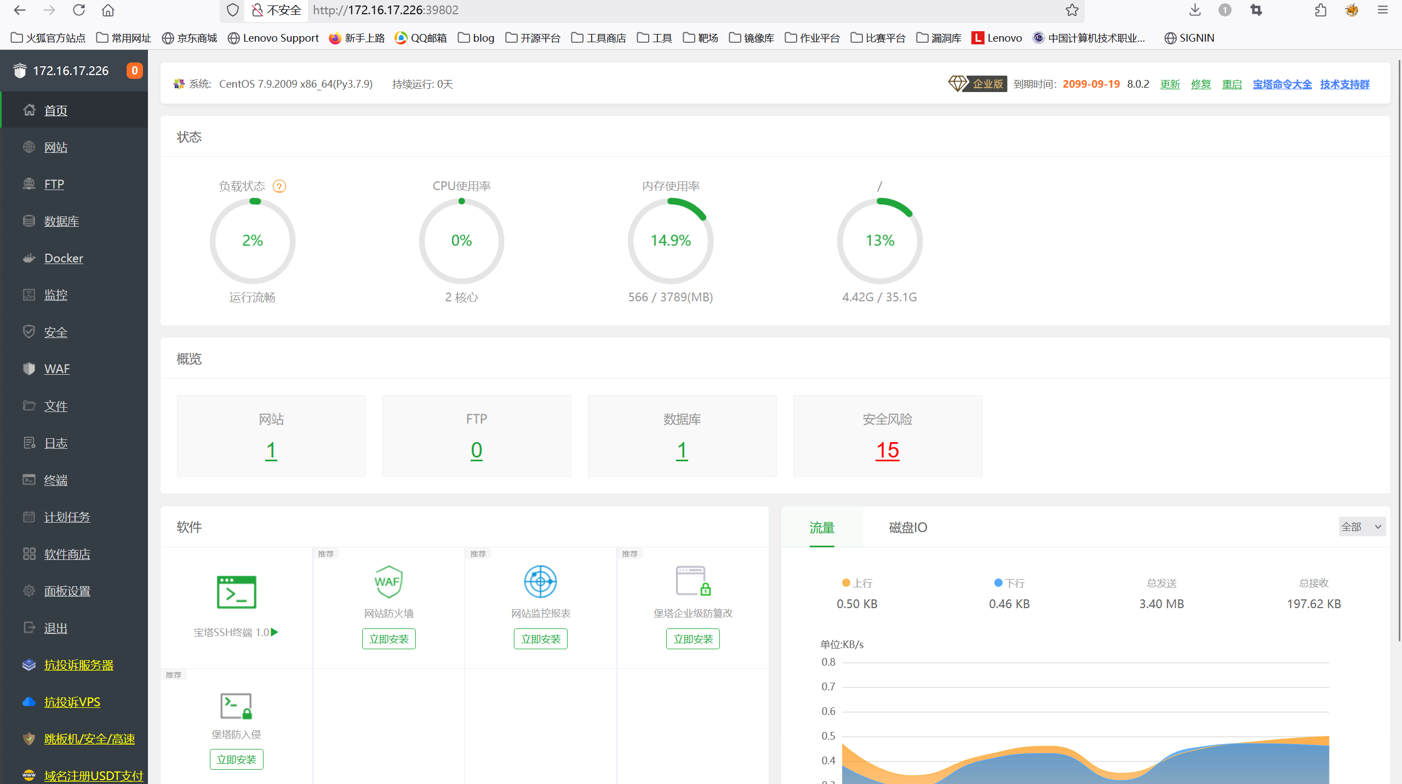Image resolution: width=1402 pixels, height=784 pixels.
Task: Expand the 工具 bookmarks folder
Action: [x=655, y=38]
